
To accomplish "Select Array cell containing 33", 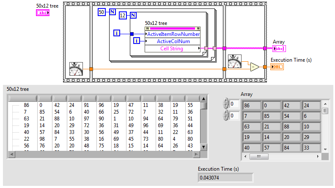I will pos(311,148).
